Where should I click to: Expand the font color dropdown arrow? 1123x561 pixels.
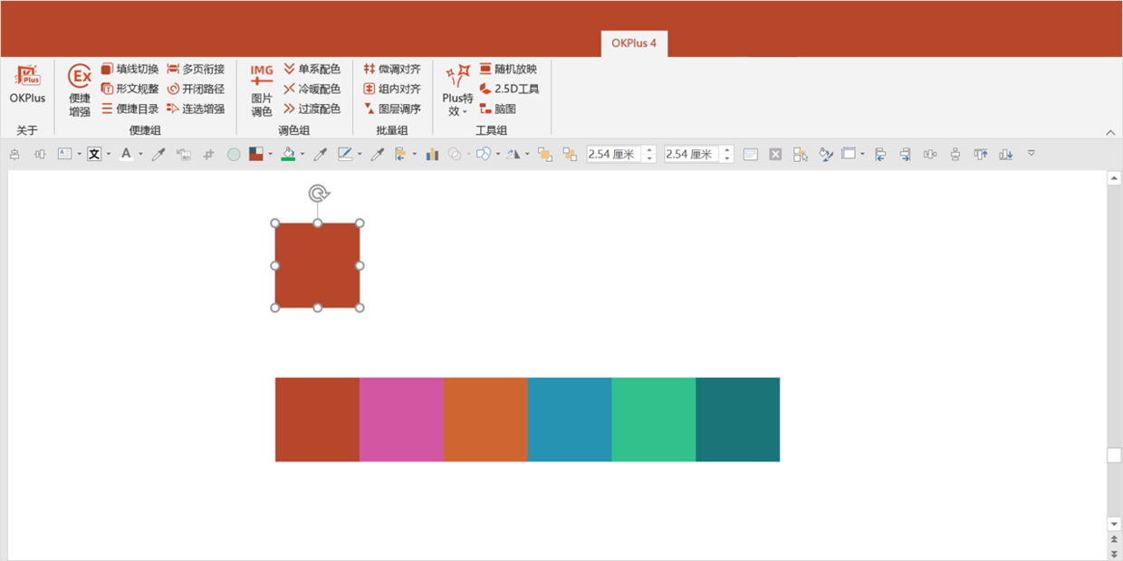click(x=140, y=154)
